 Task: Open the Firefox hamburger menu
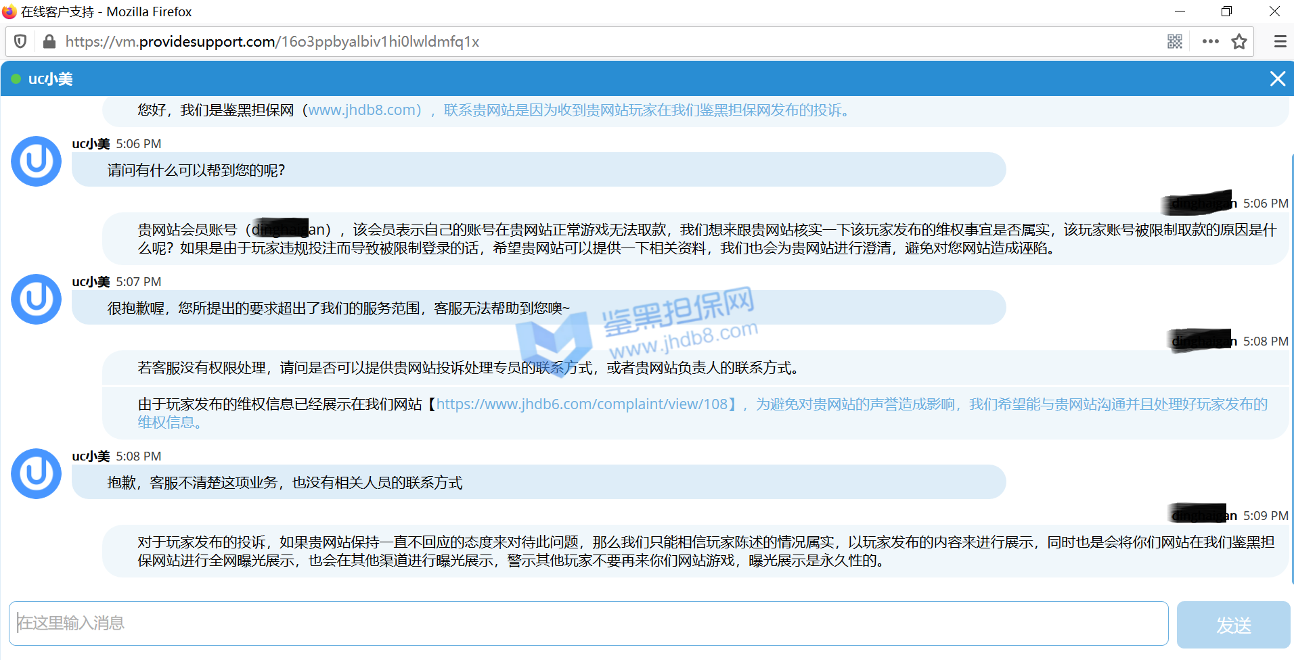[1280, 42]
